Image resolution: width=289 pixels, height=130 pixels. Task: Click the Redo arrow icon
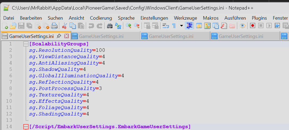100,26
